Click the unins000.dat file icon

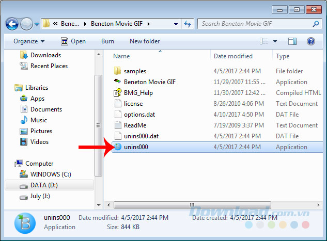point(118,136)
